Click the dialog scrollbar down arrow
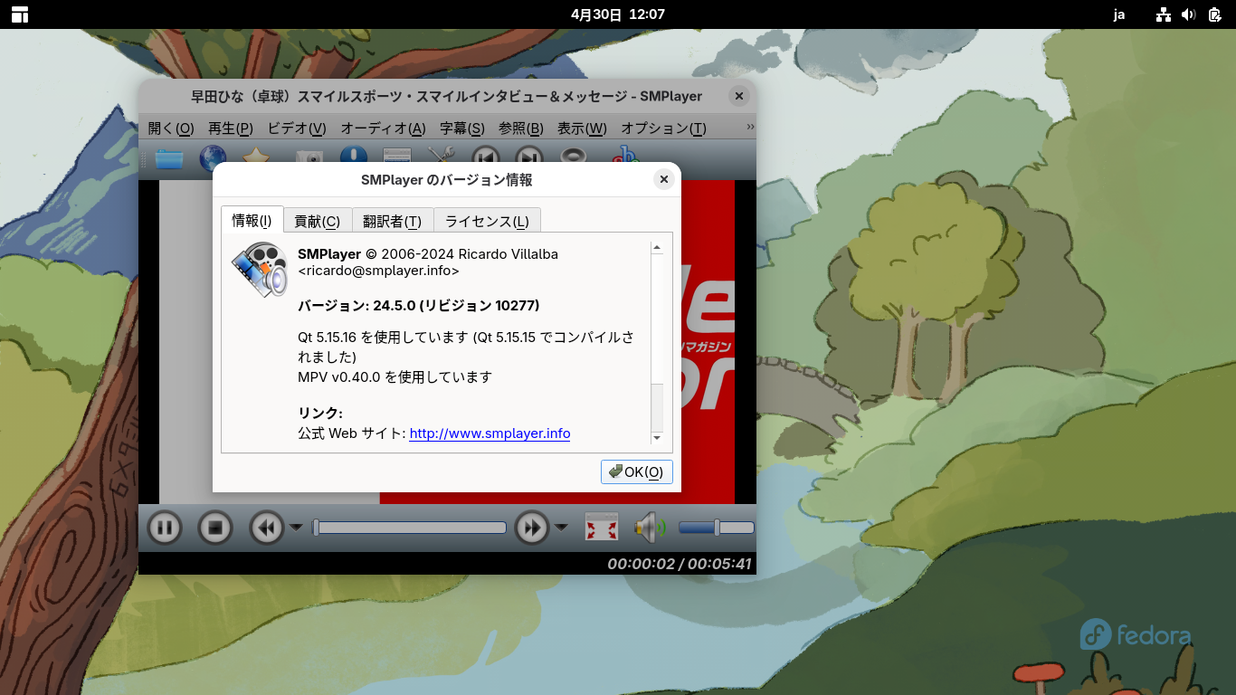The image size is (1236, 695). pos(657,438)
